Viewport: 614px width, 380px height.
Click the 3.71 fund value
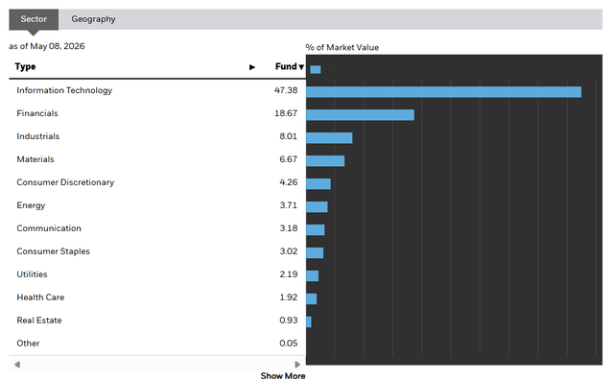288,205
